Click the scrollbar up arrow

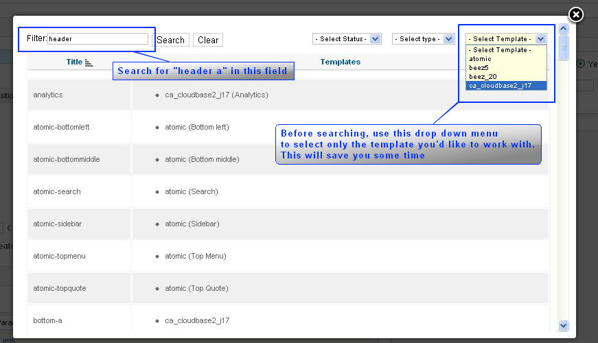coord(564,29)
